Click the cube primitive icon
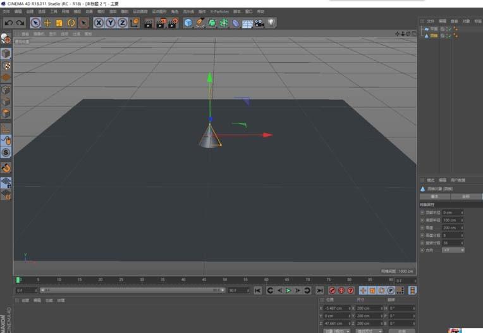The height and width of the screenshot is (333, 483). [x=188, y=23]
